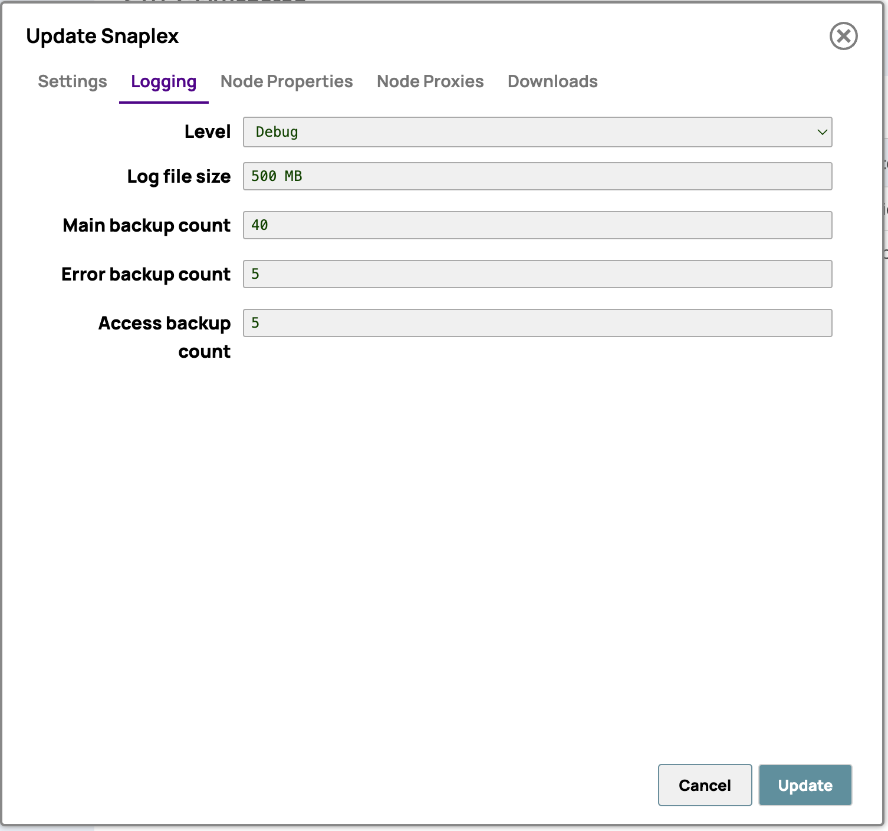The width and height of the screenshot is (888, 831).
Task: Select the Main backup count value
Action: [x=537, y=225]
